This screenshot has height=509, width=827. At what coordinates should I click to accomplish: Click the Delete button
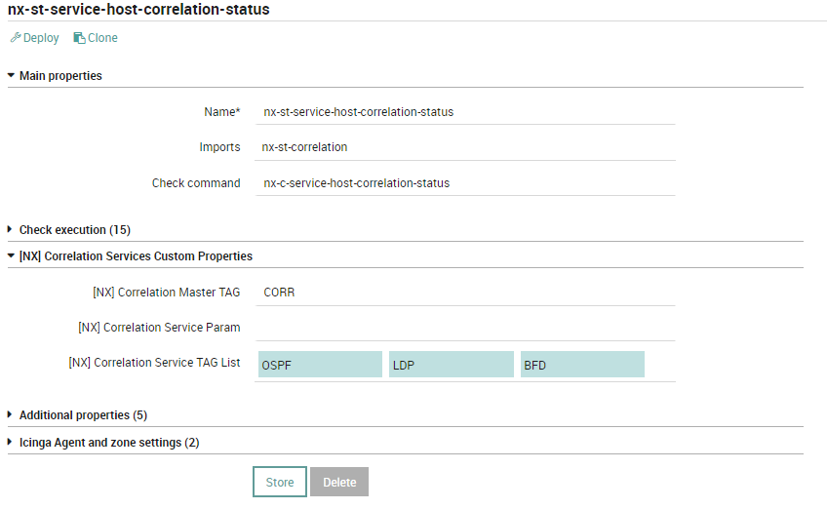(x=339, y=482)
